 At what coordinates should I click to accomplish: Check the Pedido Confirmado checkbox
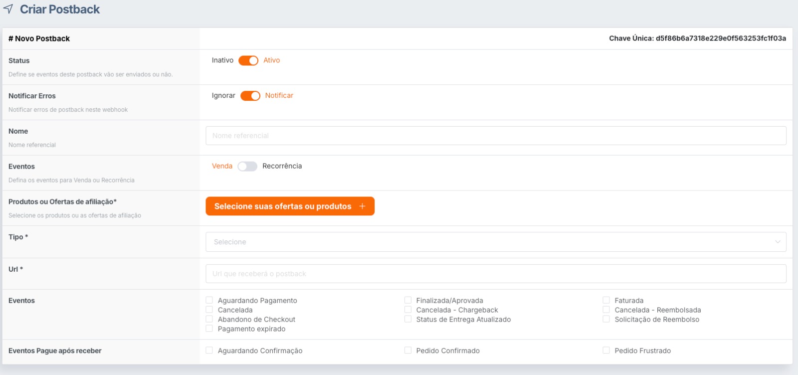408,351
